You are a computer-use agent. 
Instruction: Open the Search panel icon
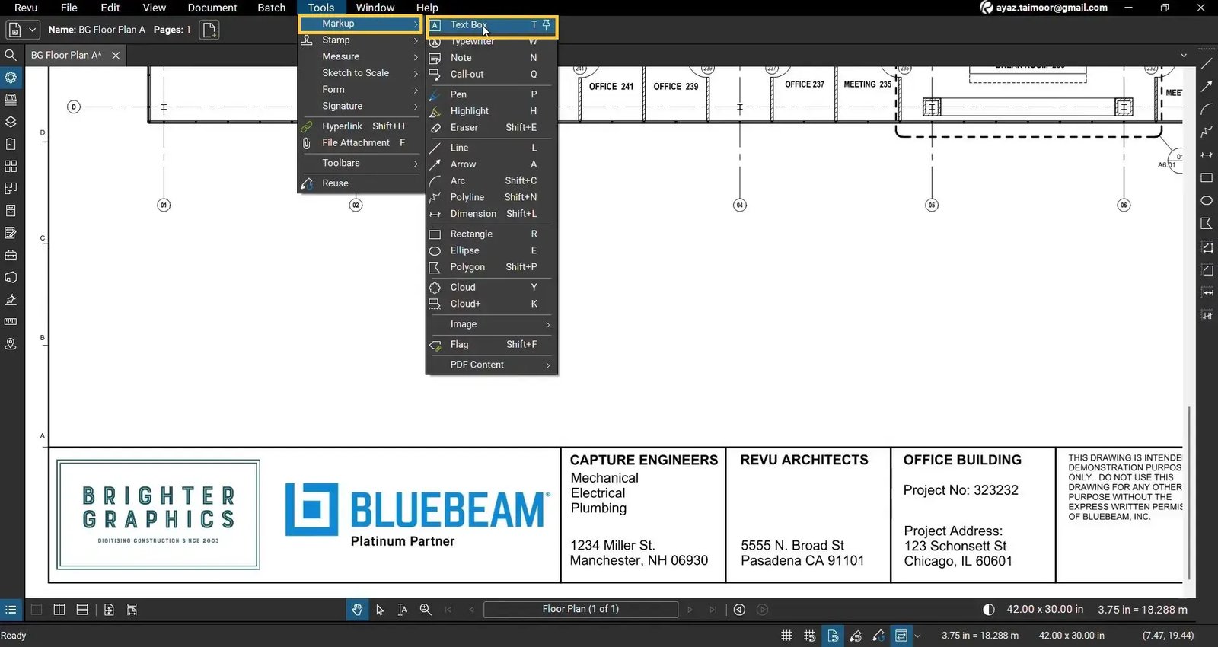tap(11, 56)
